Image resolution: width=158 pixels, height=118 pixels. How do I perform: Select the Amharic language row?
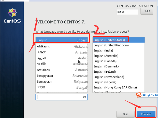(62, 52)
